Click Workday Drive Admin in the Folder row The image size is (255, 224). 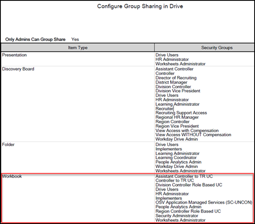(x=177, y=166)
